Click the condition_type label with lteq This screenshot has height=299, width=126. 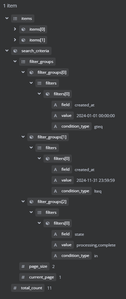click(75, 191)
